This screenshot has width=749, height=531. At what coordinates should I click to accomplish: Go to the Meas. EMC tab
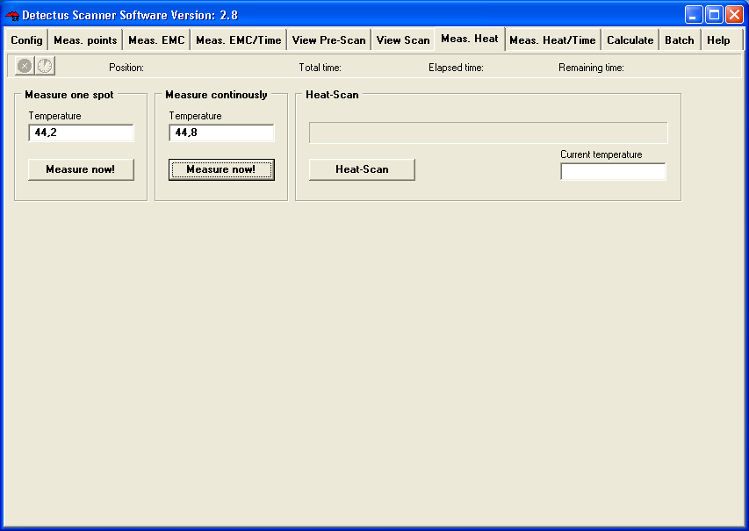(156, 40)
